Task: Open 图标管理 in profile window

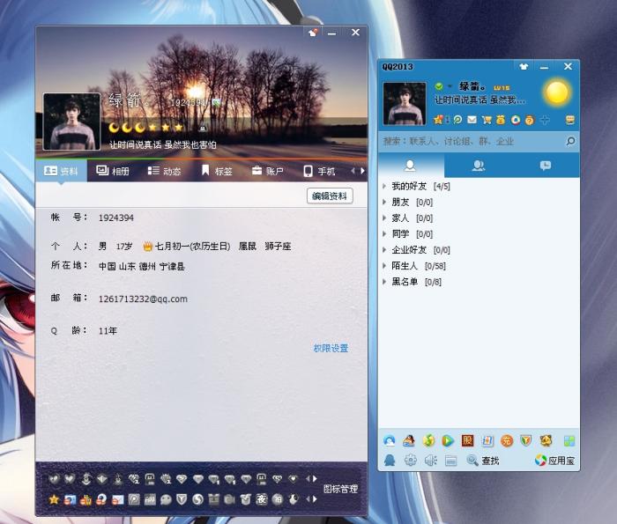Action: [340, 489]
